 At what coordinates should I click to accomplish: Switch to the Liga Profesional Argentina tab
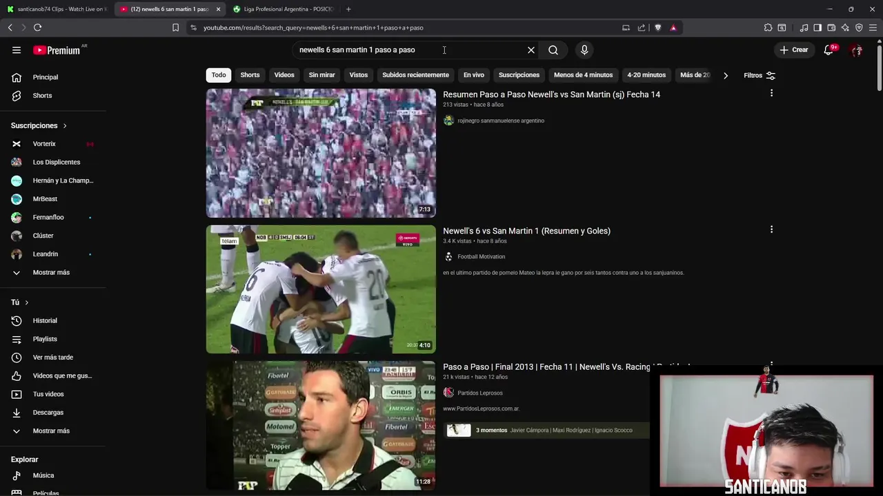[283, 9]
